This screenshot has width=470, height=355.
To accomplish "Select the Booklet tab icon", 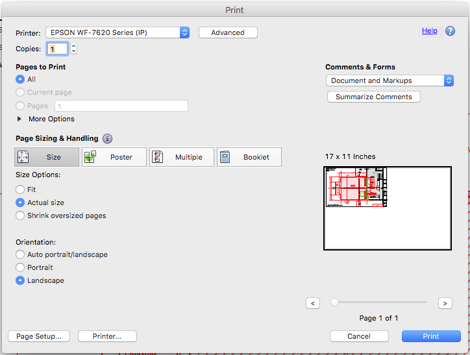I will (225, 157).
